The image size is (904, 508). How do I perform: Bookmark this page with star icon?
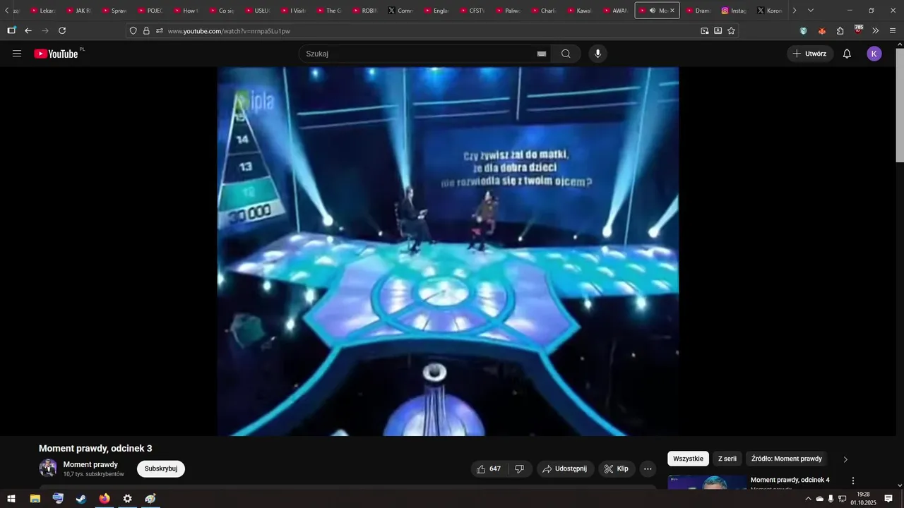click(x=731, y=30)
